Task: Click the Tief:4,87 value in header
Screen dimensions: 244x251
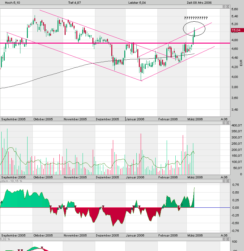Action: (75, 2)
